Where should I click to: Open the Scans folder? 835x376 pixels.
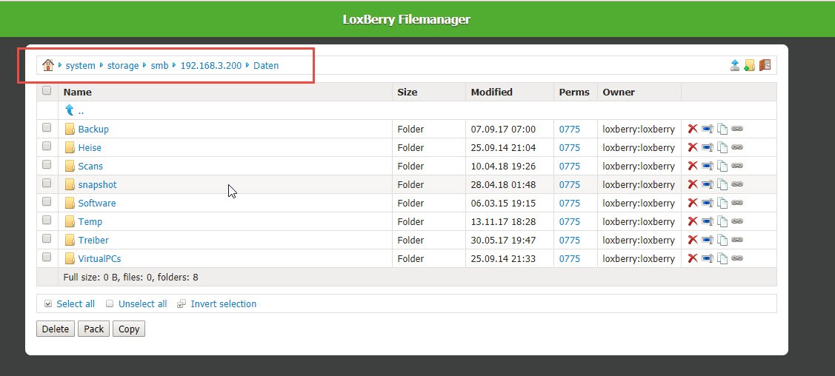point(90,167)
